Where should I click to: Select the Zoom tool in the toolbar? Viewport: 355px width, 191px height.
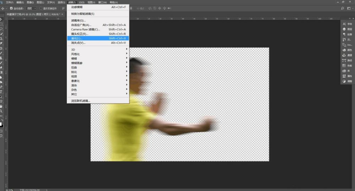(1, 111)
